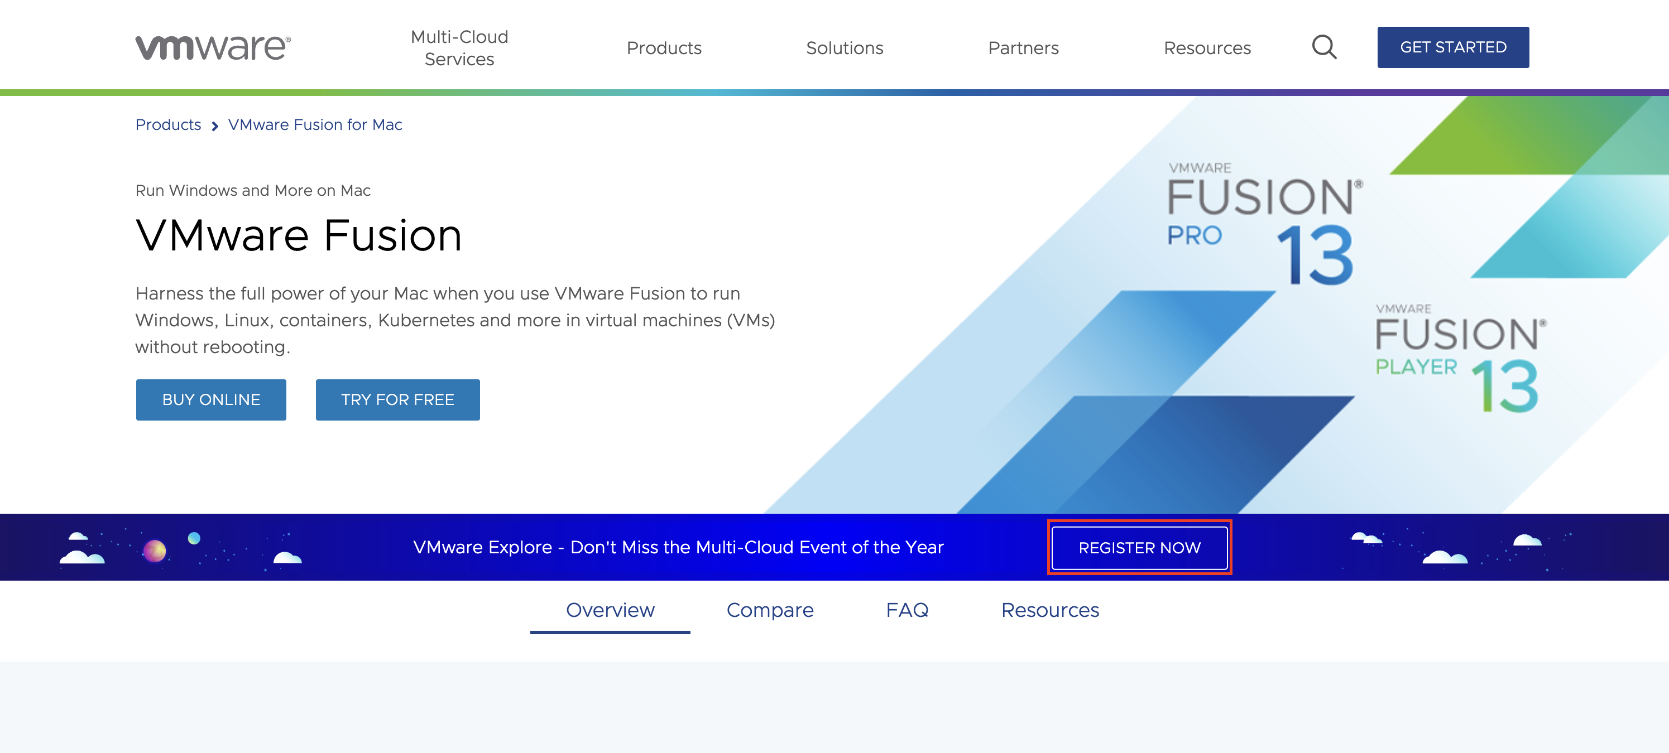This screenshot has width=1669, height=753.
Task: Open the Partners navigation menu
Action: (1023, 48)
